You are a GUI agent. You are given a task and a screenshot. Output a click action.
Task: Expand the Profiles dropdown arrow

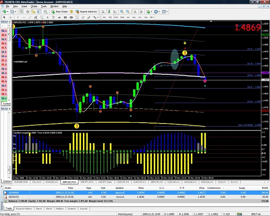coord(16,12)
